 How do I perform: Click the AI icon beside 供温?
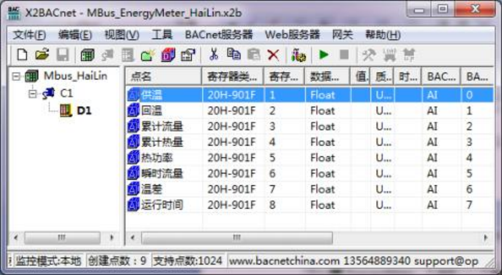(133, 95)
